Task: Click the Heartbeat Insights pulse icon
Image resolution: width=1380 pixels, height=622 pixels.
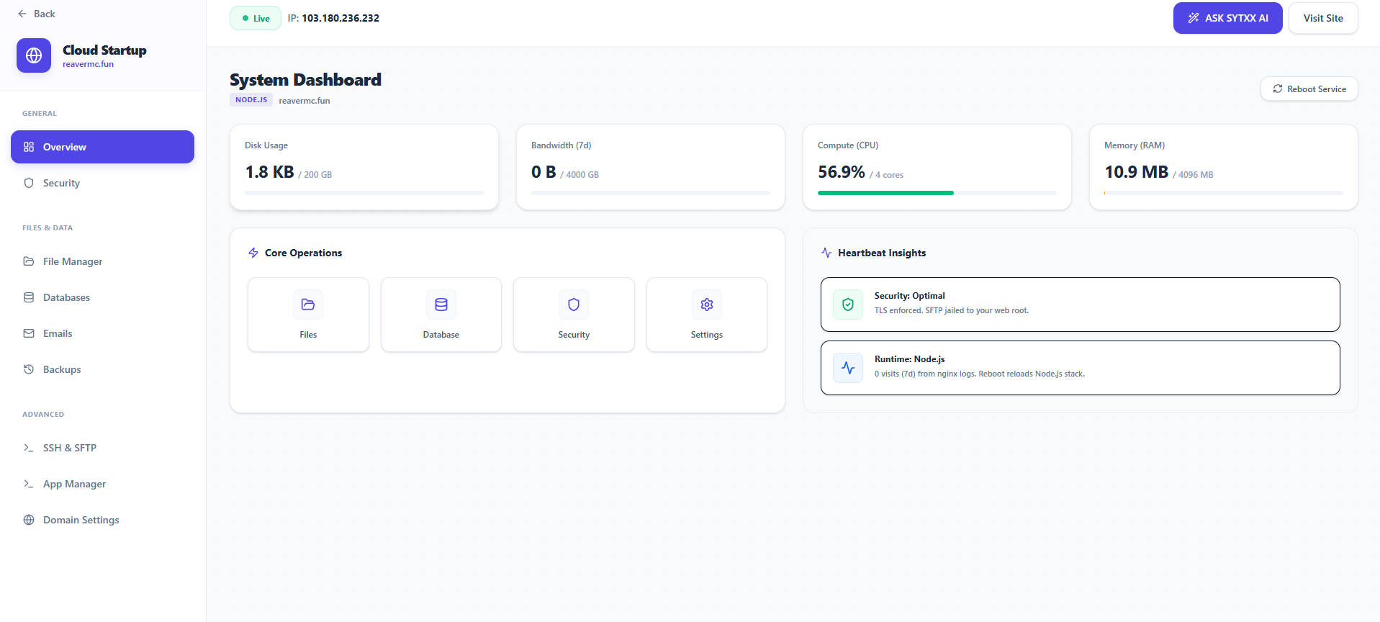Action: (826, 253)
